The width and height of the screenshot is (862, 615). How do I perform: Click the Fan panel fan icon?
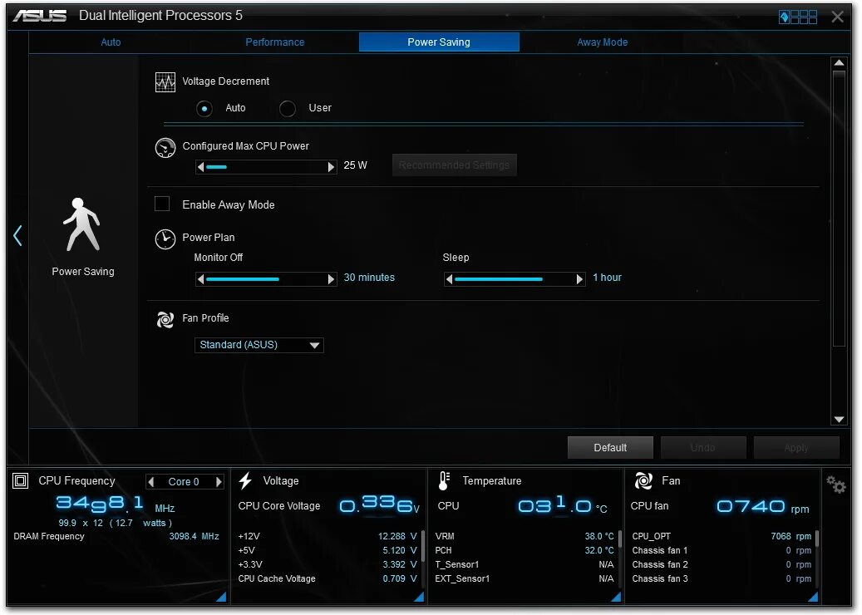coord(643,481)
